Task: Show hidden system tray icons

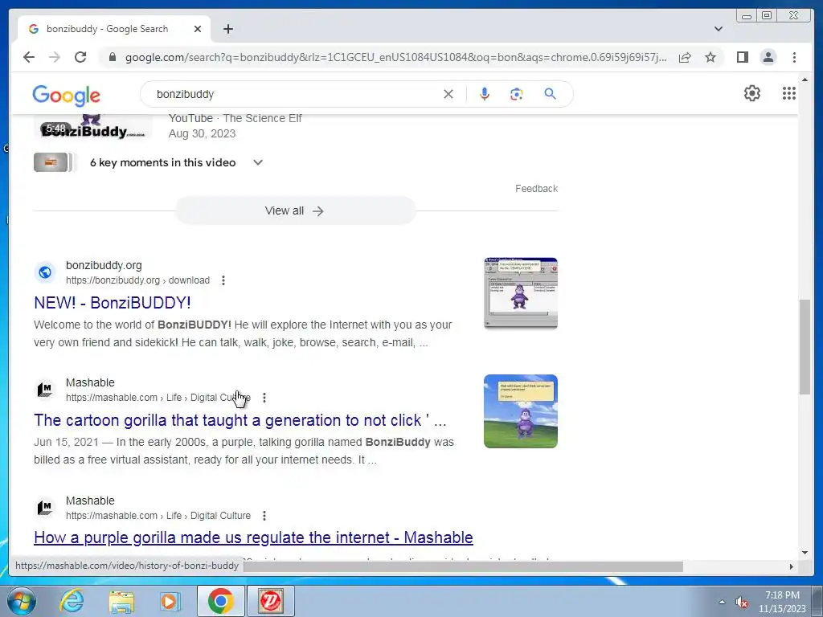Action: (722, 602)
